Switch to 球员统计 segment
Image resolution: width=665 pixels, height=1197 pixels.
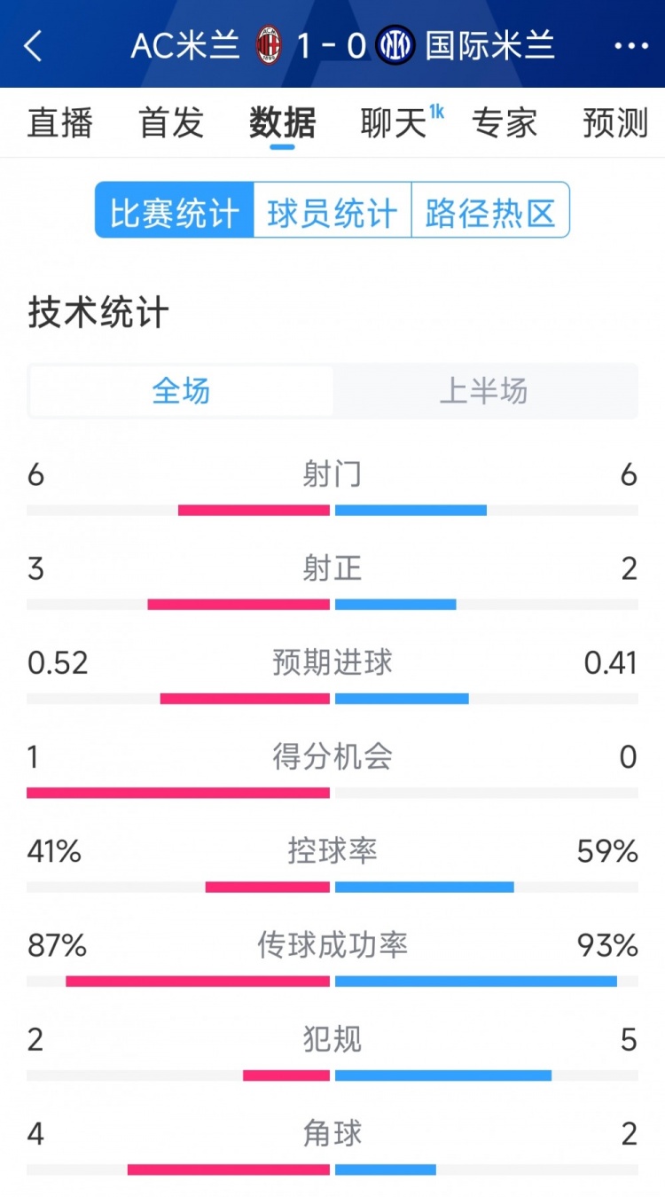point(332,211)
